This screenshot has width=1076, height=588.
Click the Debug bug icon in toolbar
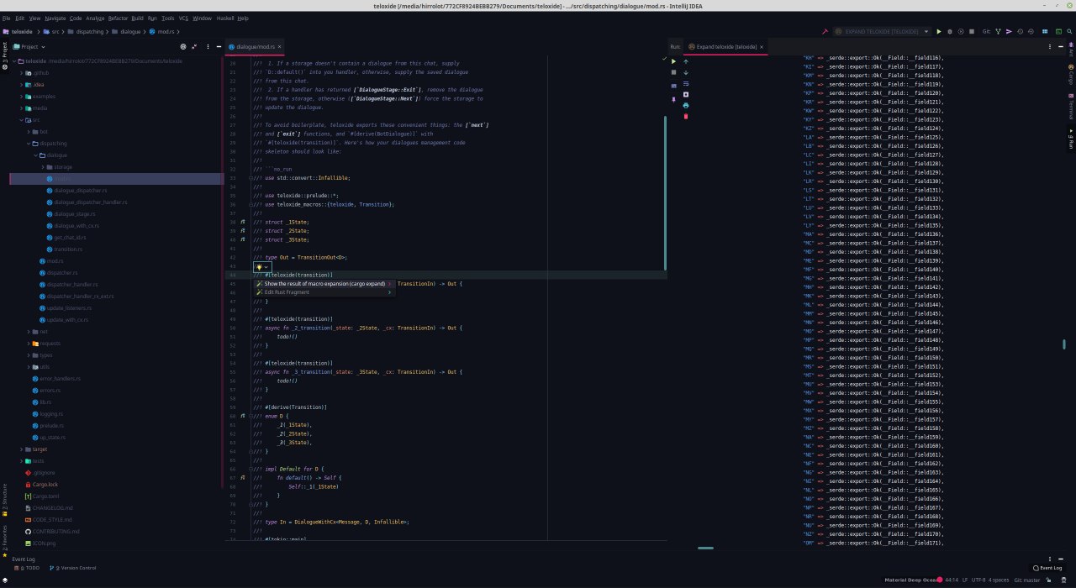coord(950,31)
